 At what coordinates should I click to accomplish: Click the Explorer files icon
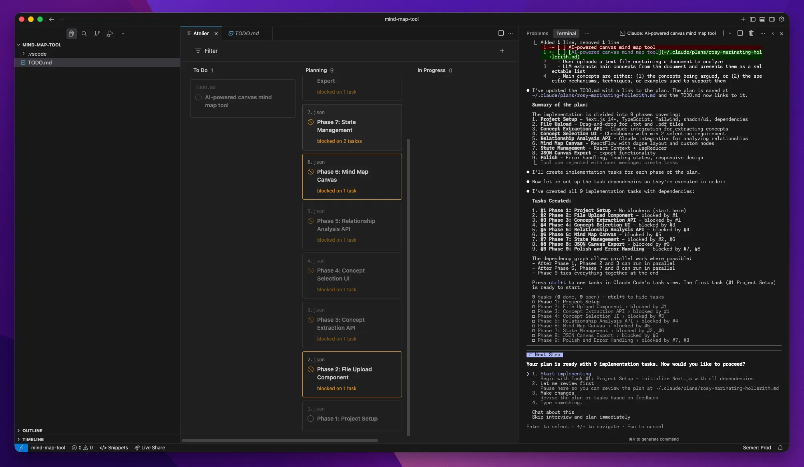(x=71, y=34)
